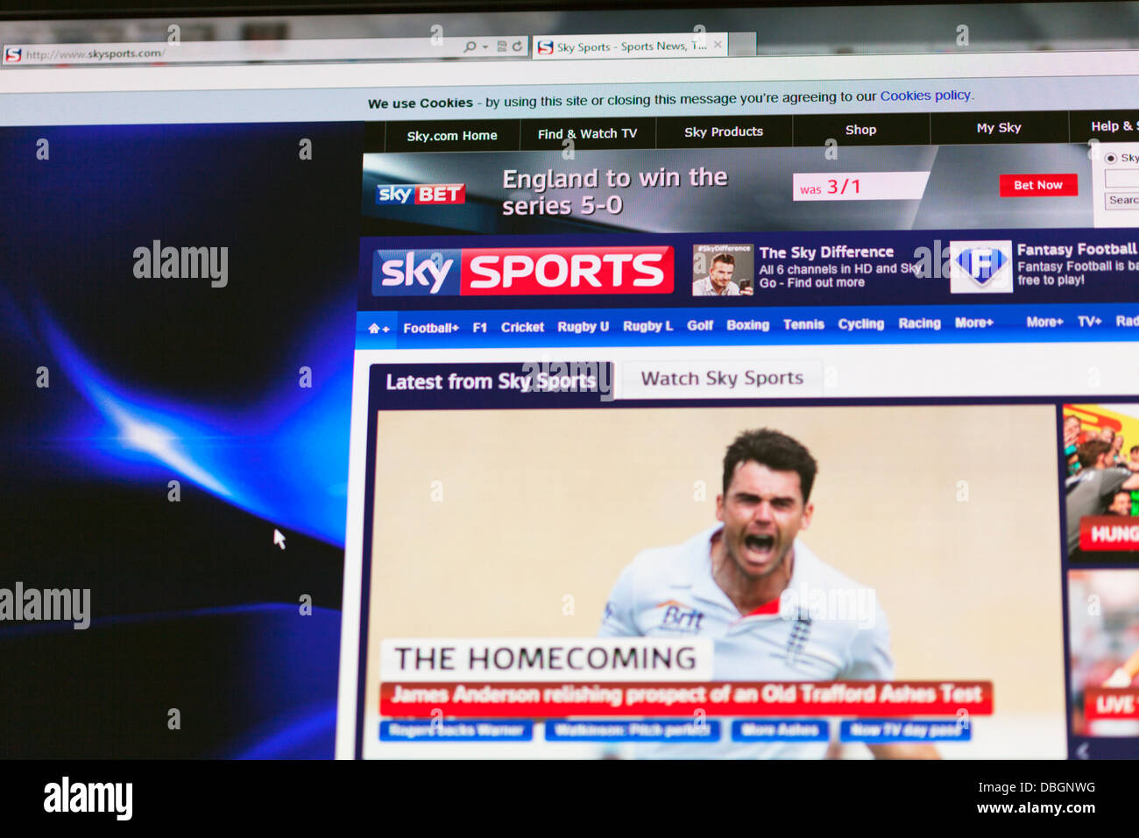Expand the TV+ nav dropdown
Viewport: 1139px width, 838px height.
point(1089,322)
